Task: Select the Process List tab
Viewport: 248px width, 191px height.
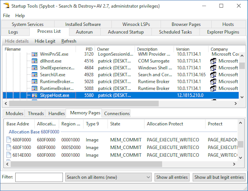Action: pyautogui.click(x=49, y=31)
